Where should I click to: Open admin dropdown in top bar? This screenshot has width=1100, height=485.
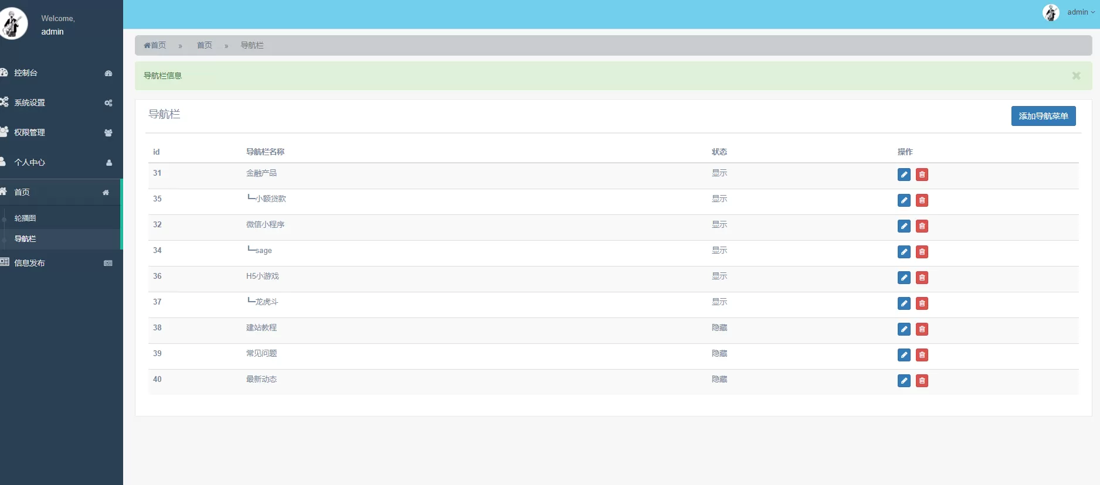click(x=1080, y=12)
